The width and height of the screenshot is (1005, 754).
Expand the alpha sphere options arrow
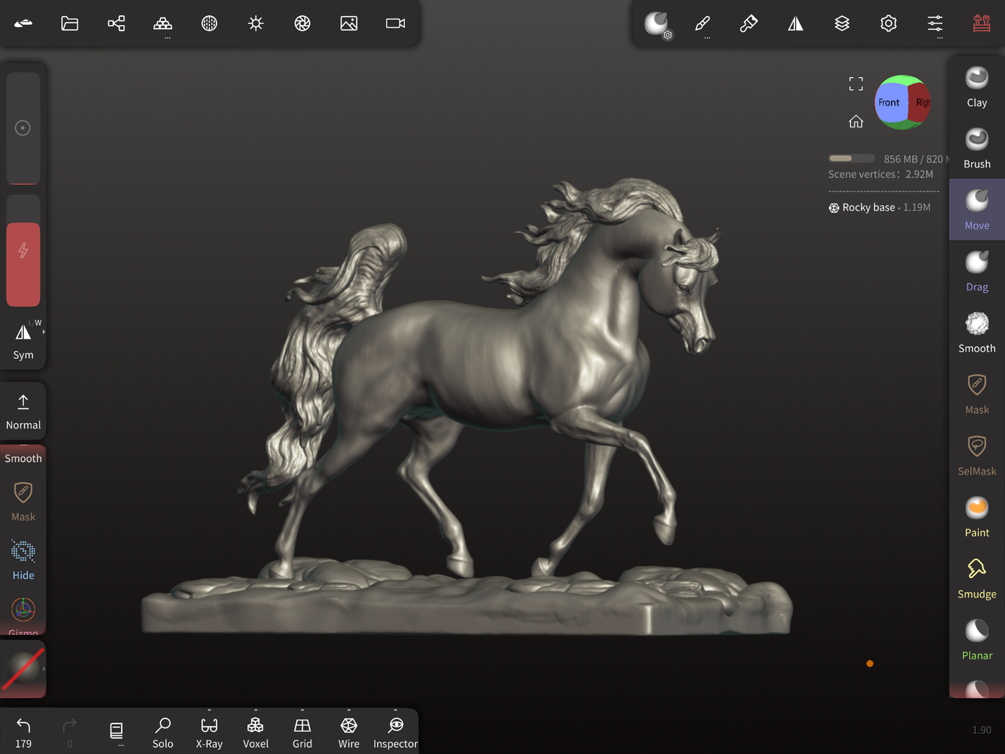coord(44,669)
